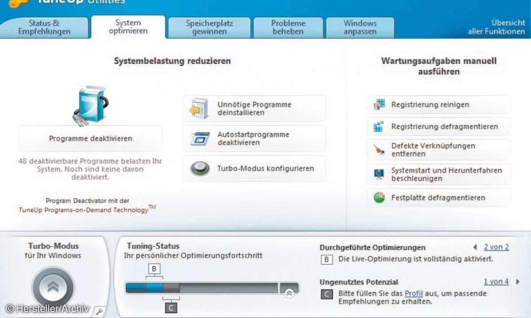
Task: Switch to Speicherplatz gewinnen tab
Action: pos(209,28)
